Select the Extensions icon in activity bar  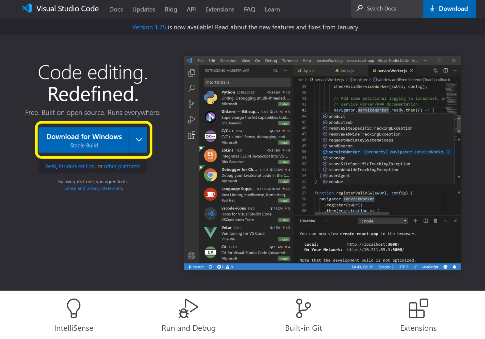(192, 135)
